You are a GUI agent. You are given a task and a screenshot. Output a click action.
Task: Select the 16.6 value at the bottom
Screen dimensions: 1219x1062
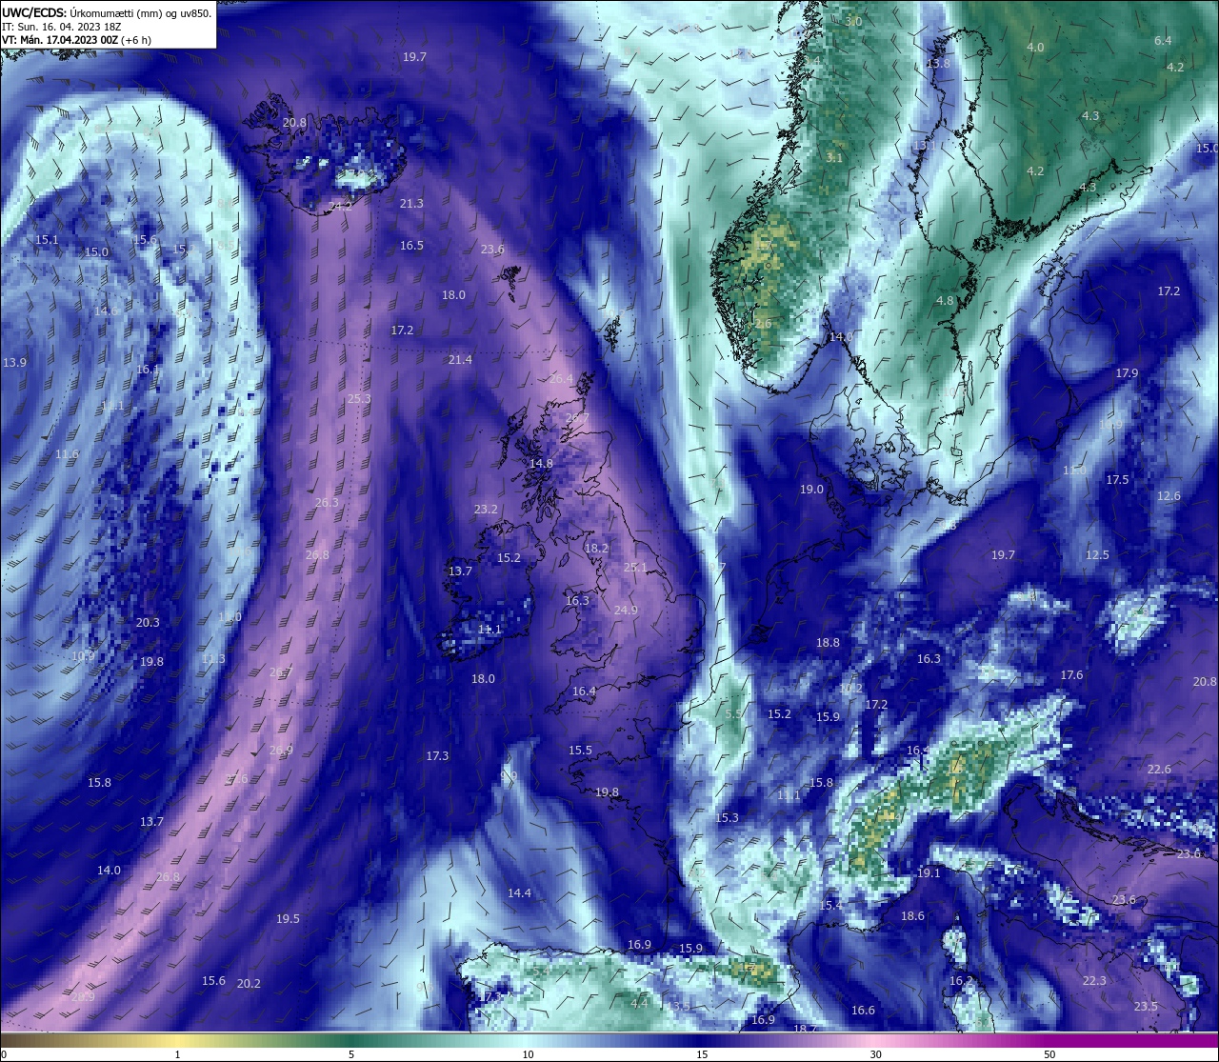(863, 1011)
